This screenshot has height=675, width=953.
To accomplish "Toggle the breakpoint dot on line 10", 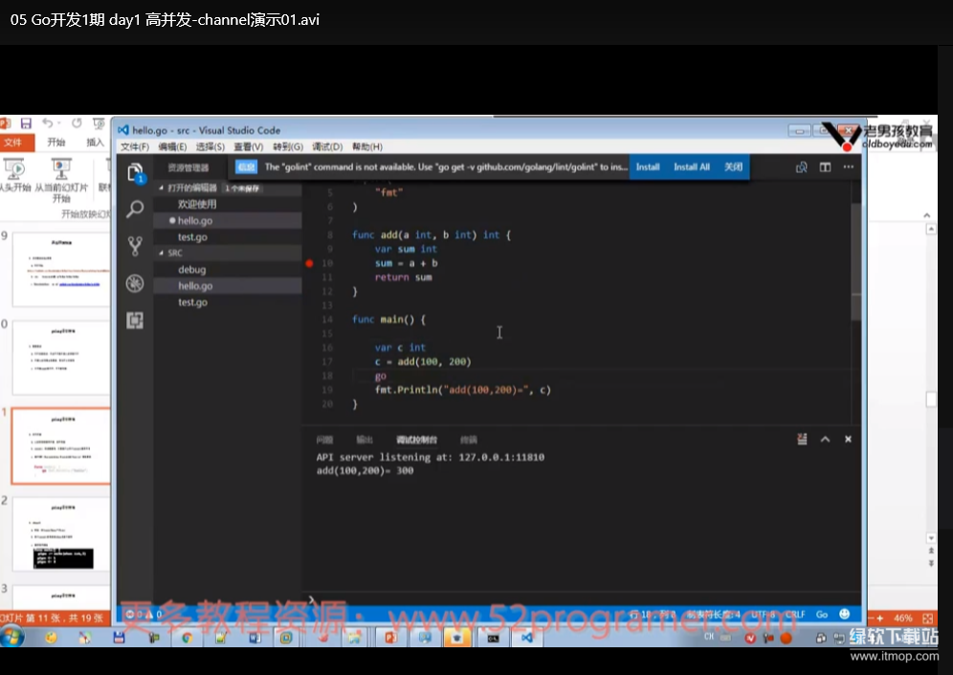I will click(309, 263).
